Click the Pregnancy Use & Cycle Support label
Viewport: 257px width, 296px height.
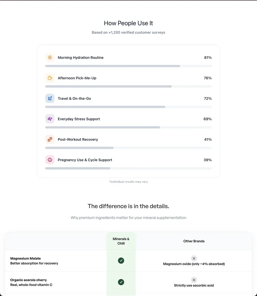point(85,160)
